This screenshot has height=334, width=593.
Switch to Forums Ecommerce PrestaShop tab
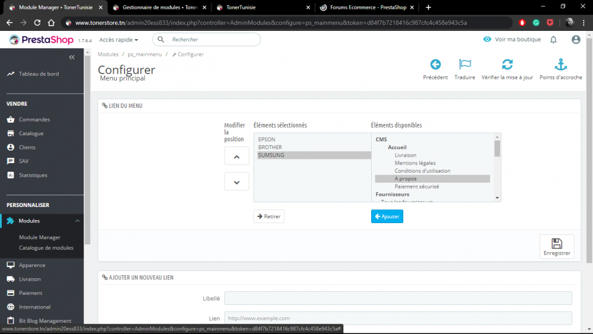click(367, 7)
